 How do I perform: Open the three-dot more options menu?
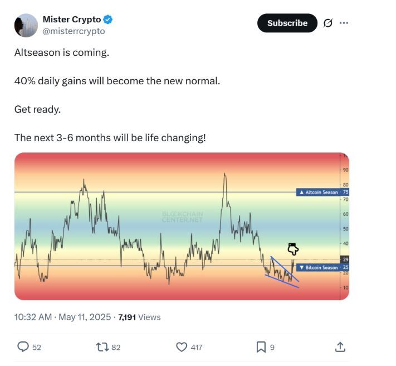[344, 23]
